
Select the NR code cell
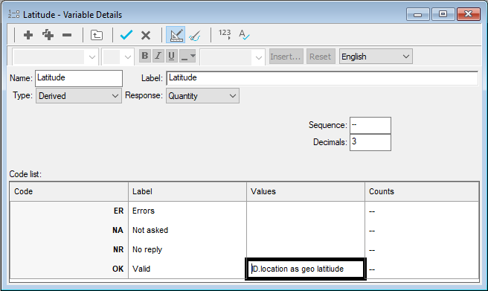coord(69,249)
